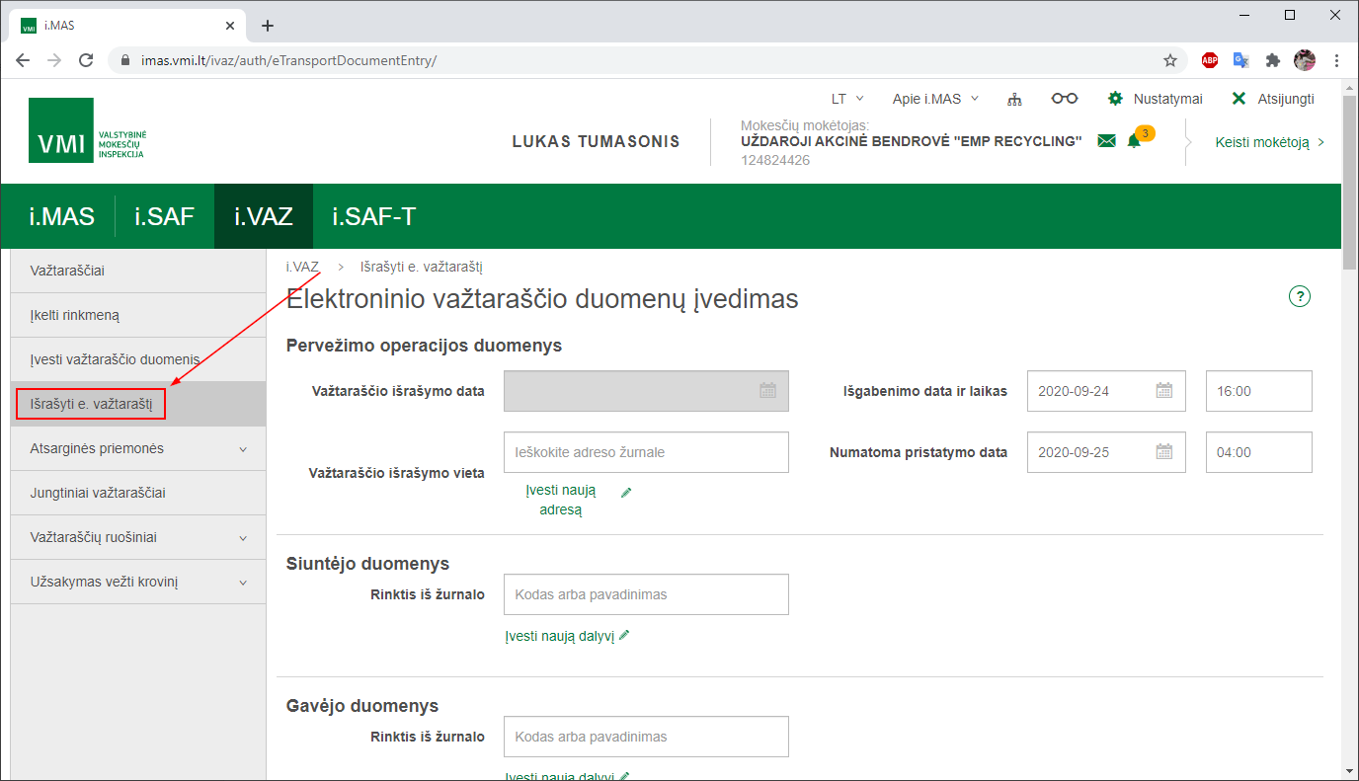Open notifications bell with badge 3
1359x781 pixels.
click(x=1134, y=141)
